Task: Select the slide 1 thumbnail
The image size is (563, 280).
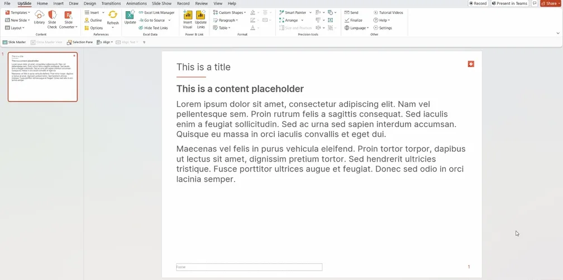Action: [x=42, y=77]
